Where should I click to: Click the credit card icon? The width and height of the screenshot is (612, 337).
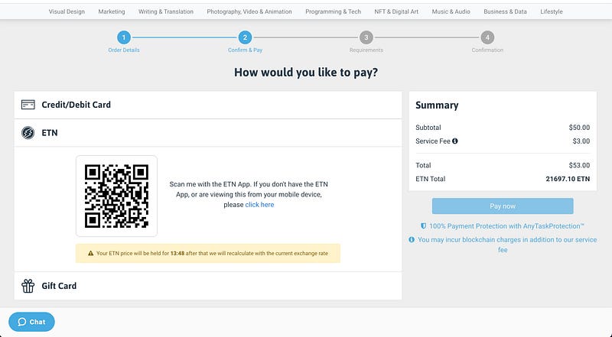pos(28,105)
